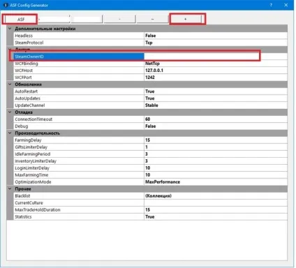Click the IdleFarmingPeriod value 3
This screenshot has width=296, height=268.
pyautogui.click(x=216, y=154)
